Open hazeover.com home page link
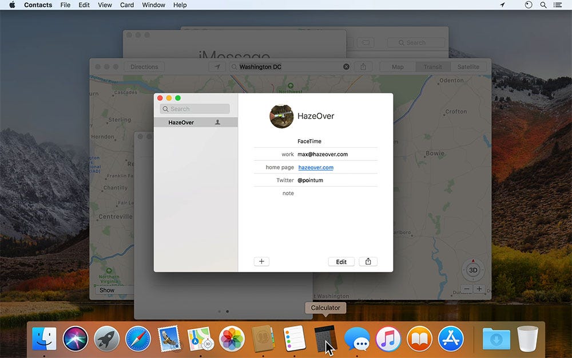 coord(316,167)
